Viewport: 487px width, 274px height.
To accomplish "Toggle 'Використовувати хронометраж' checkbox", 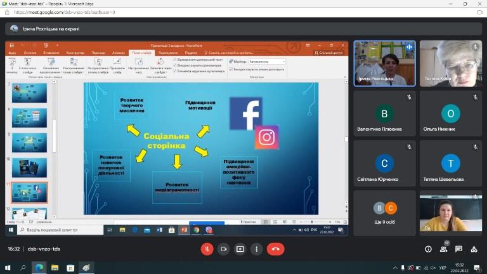I will tap(175, 65).
